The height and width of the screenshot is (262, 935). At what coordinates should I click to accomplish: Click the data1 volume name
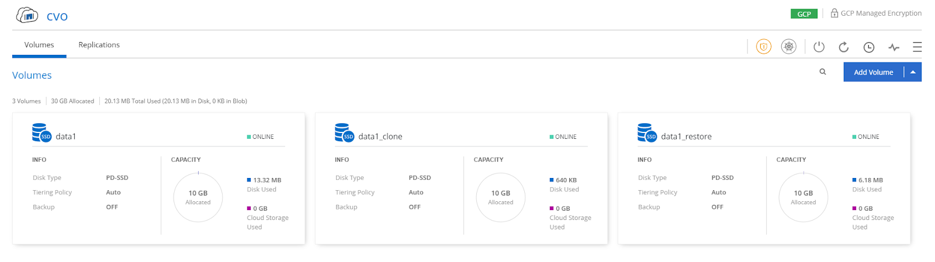tap(65, 137)
